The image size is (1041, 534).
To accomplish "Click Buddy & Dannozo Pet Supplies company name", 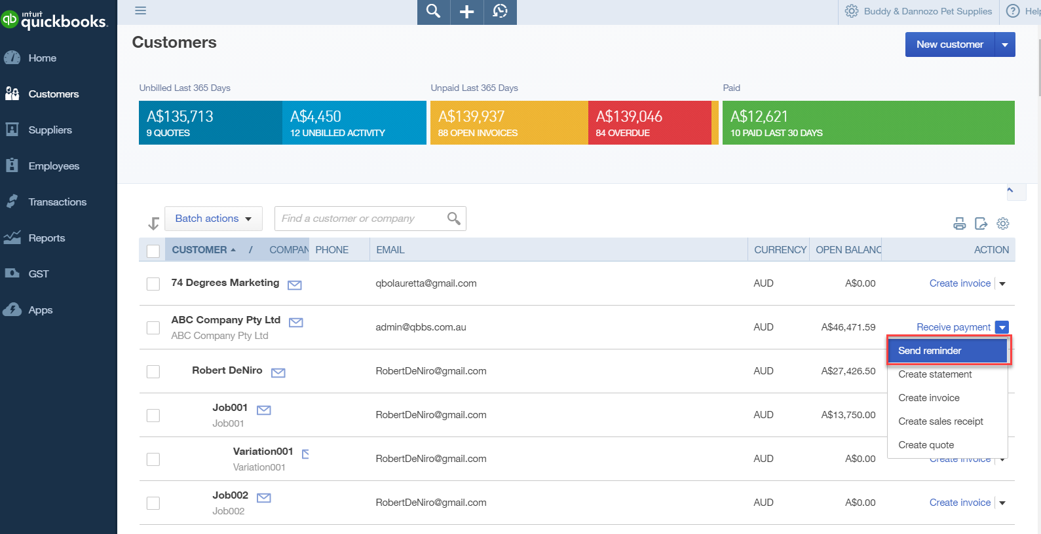I will tap(928, 11).
